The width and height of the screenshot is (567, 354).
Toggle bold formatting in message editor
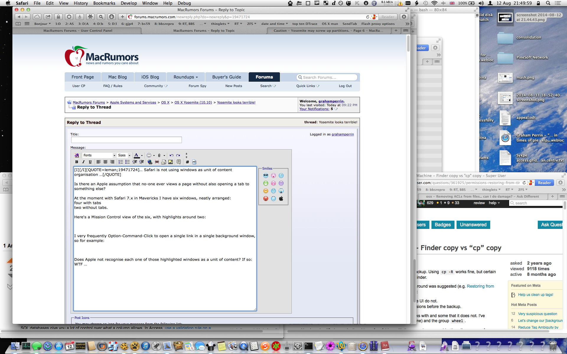(77, 162)
